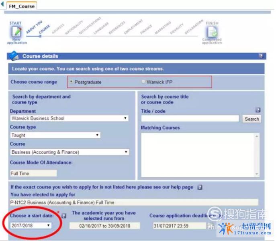Image resolution: width=278 pixels, height=241 pixels.
Task: Click the help icon beside Title / code
Action: [258, 110]
